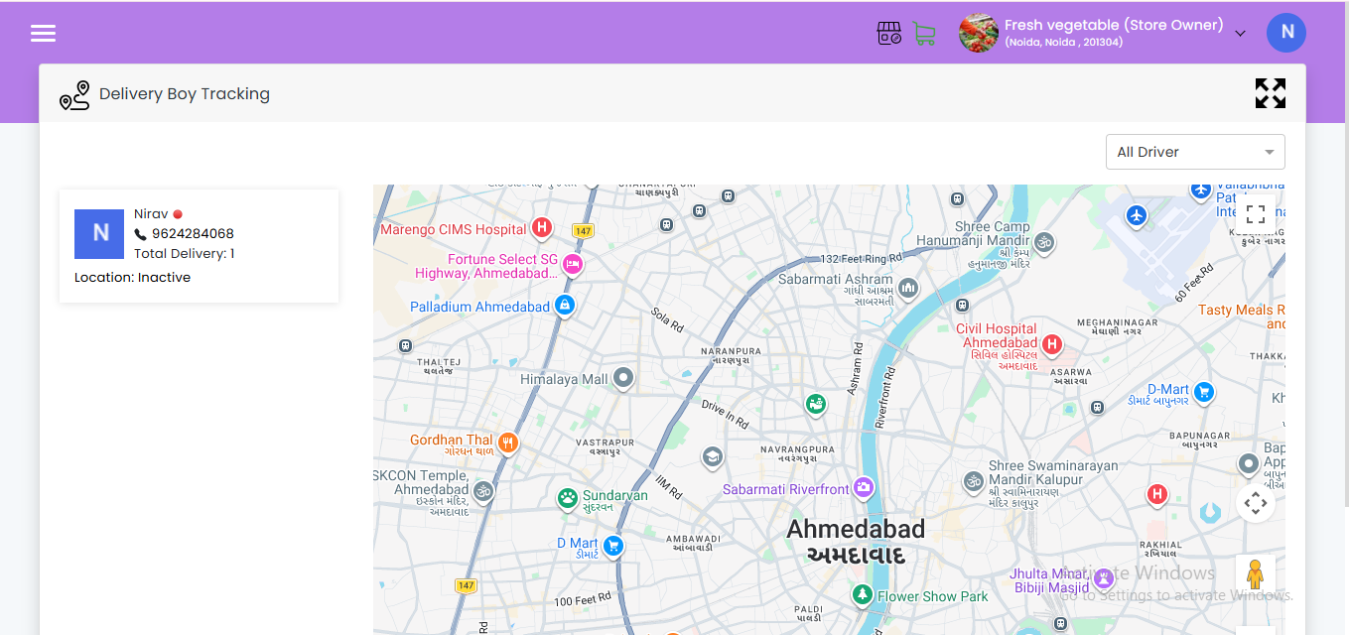Click the Sabarmati Riverfront camera pin
Screen dimensions: 1349x635
tap(864, 488)
